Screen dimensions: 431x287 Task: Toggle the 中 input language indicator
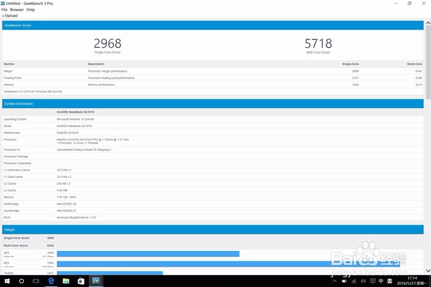[381, 281]
